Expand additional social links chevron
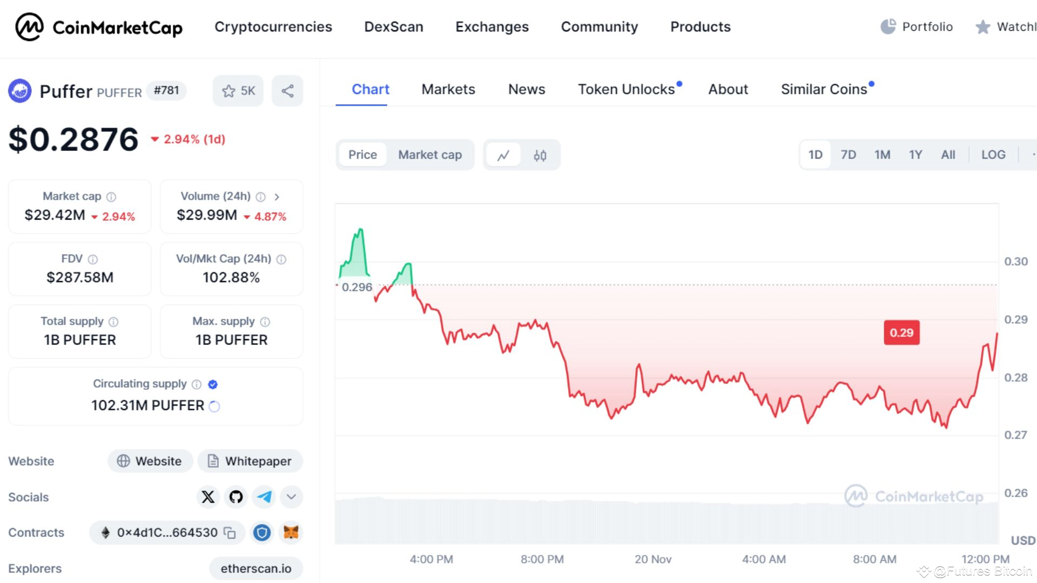Screen dimensions: 1037x583 [291, 497]
